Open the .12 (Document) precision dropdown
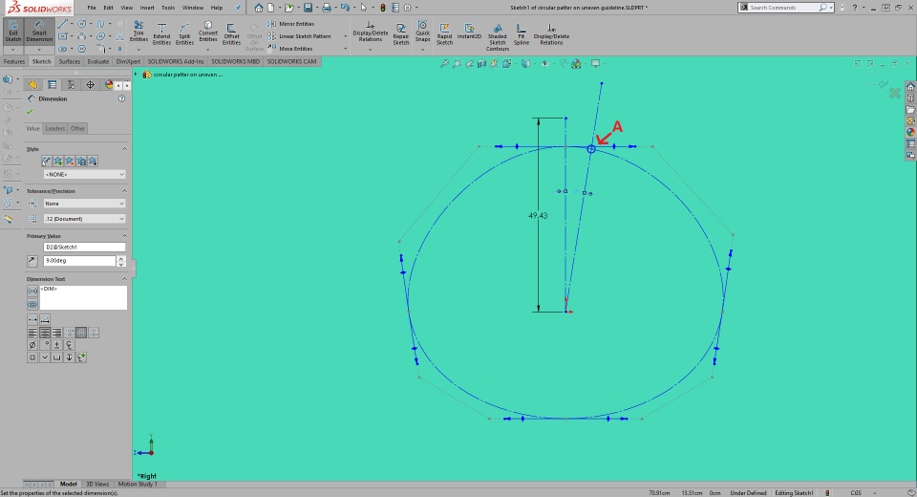 click(84, 219)
